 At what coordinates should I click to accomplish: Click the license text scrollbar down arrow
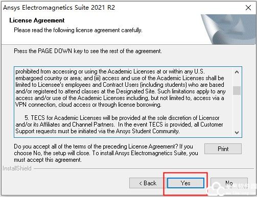pyautogui.click(x=237, y=132)
